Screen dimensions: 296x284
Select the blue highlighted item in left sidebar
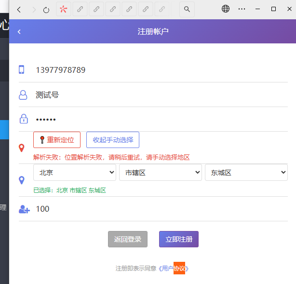pos(4,130)
